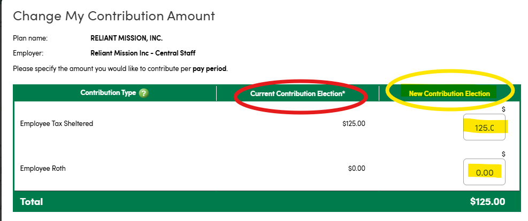This screenshot has width=528, height=221.
Task: Select the Employee Roth row label
Action: (43, 169)
